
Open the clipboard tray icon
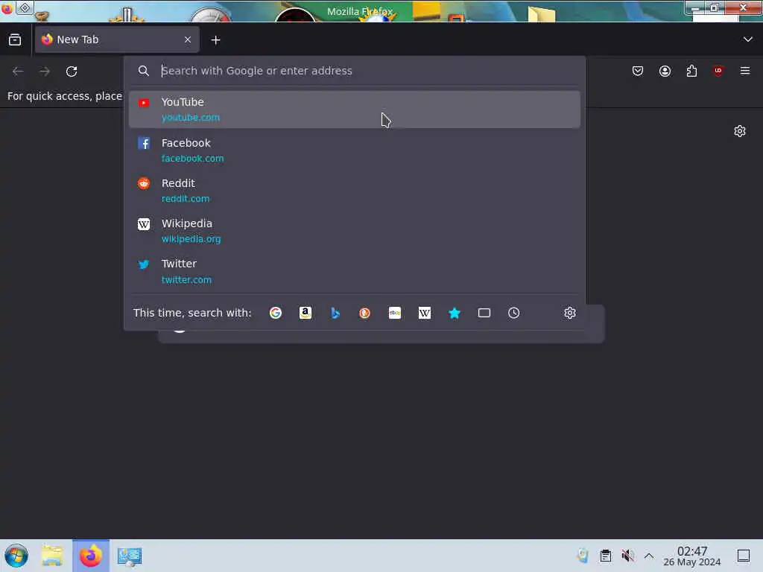pos(605,556)
